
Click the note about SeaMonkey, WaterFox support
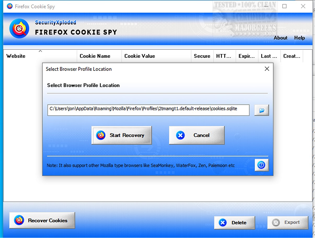point(141,165)
